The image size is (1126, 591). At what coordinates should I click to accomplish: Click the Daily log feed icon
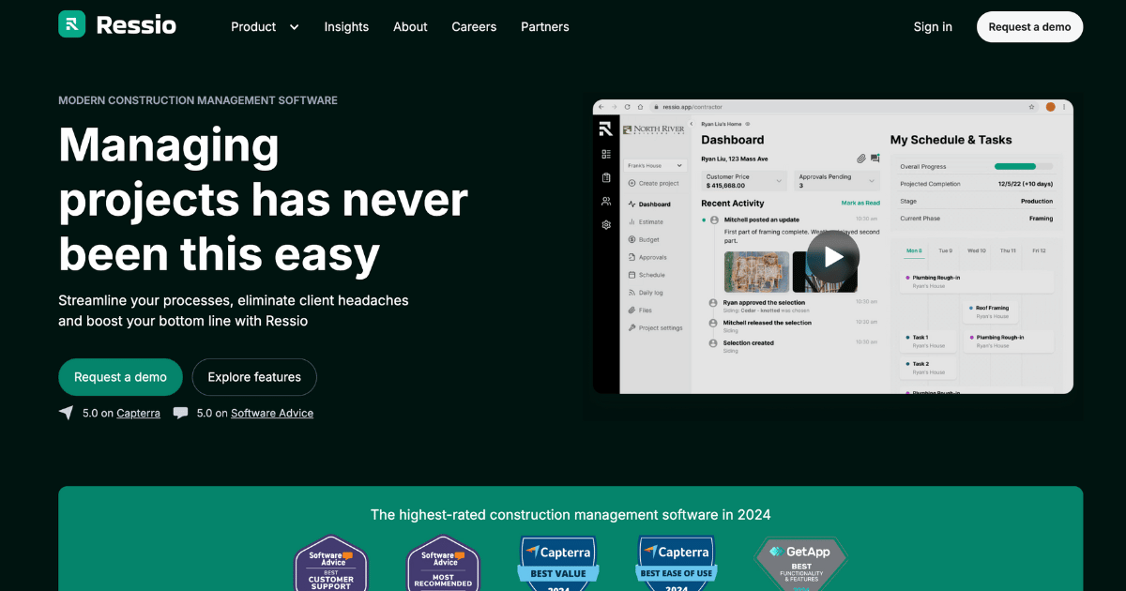point(631,292)
